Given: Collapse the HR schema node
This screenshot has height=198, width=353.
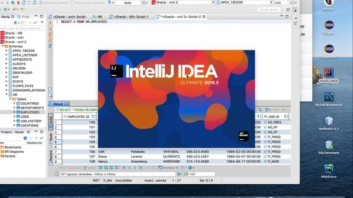Looking at the screenshot, I should (x=7, y=95).
